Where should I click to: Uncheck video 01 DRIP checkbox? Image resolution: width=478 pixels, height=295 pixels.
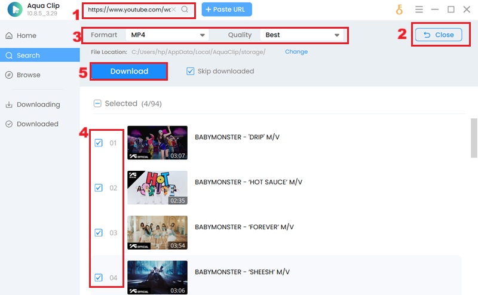(99, 143)
